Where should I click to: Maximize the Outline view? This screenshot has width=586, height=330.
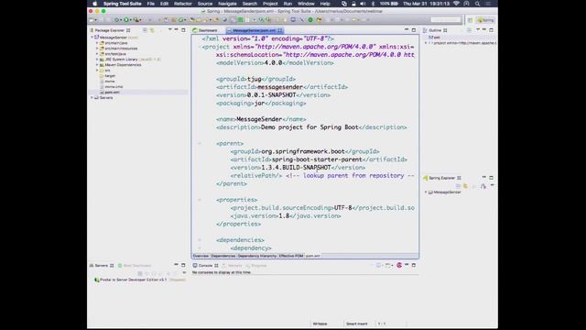coord(492,30)
